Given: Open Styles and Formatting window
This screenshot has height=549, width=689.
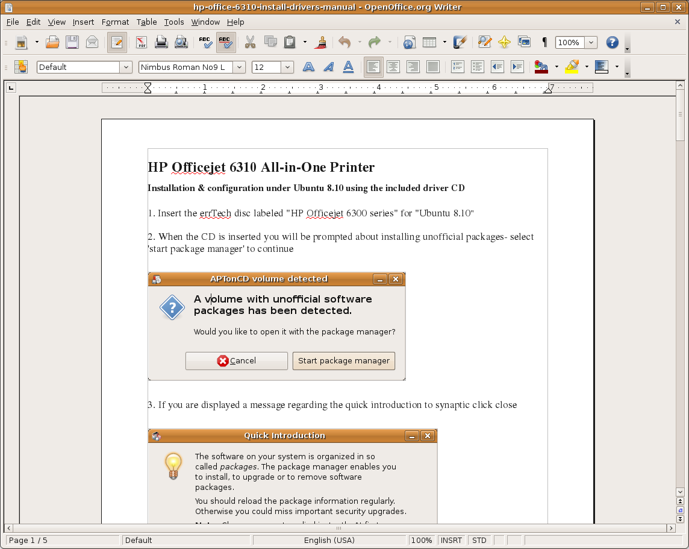Looking at the screenshot, I should 21,67.
